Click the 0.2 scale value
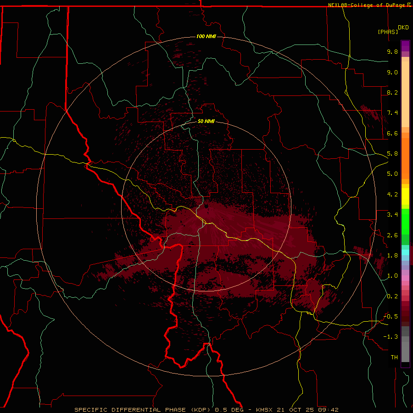 [x=392, y=296]
